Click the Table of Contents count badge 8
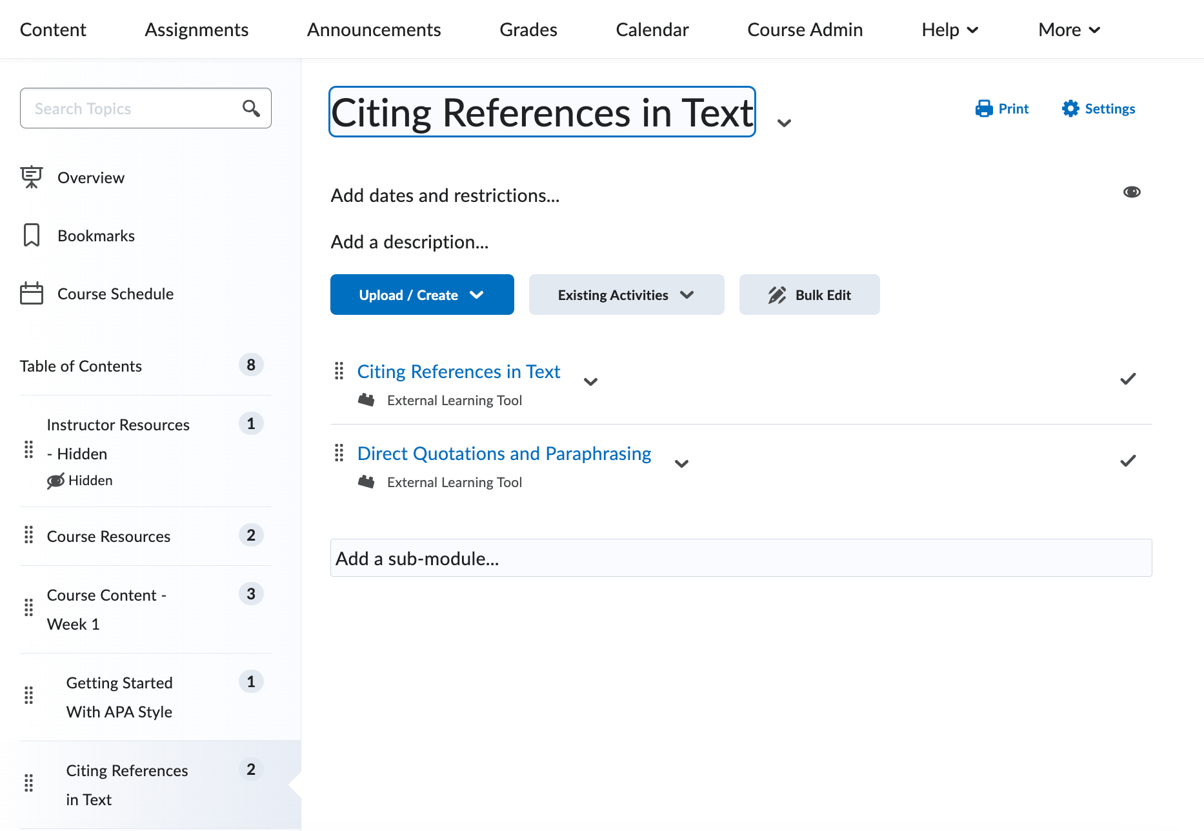1204x831 pixels. (251, 365)
